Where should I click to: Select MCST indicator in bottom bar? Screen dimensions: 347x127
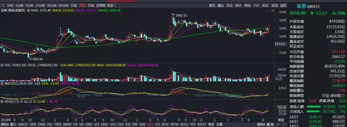[x=202, y=124]
